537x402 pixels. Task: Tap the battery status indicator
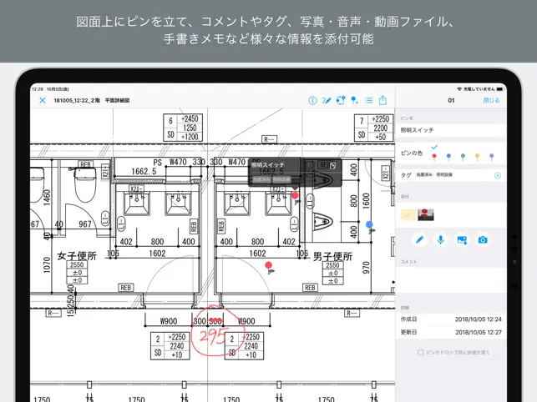[x=499, y=89]
